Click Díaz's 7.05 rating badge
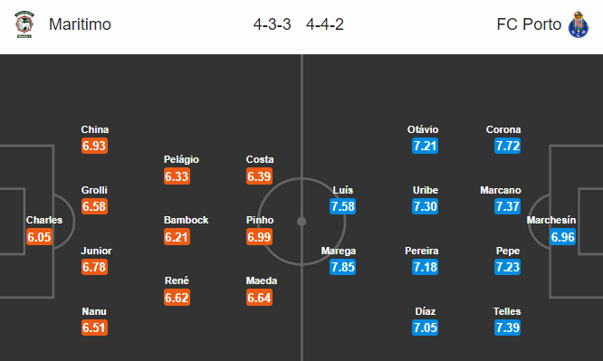This screenshot has width=603, height=361. pyautogui.click(x=425, y=328)
